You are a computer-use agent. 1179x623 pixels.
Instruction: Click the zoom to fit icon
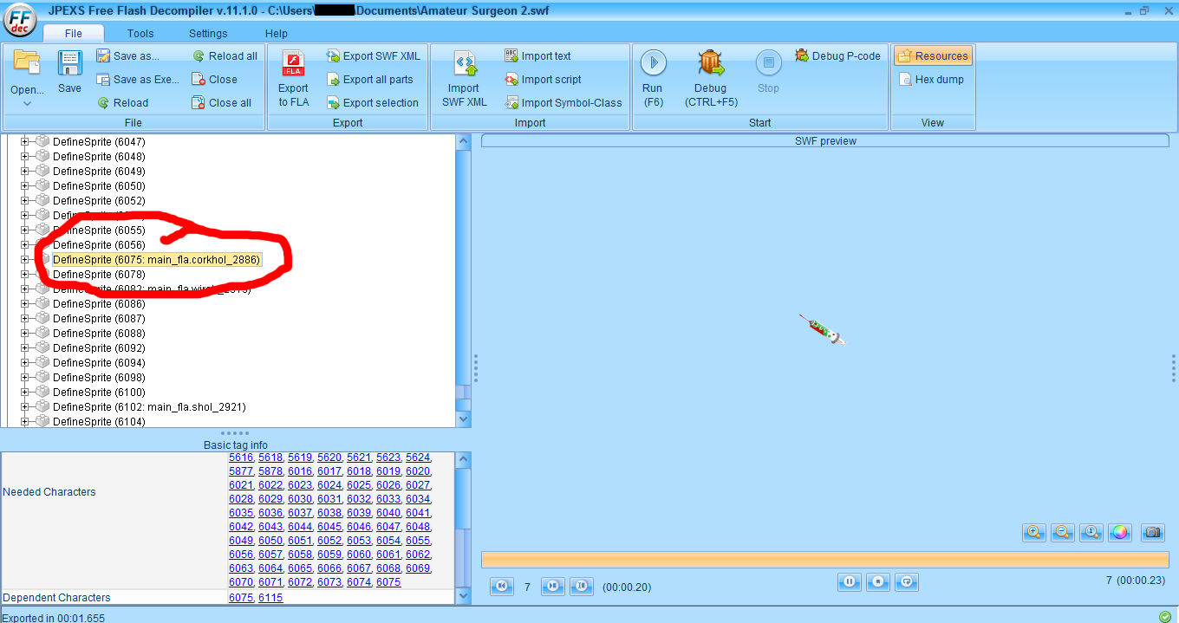coord(1091,532)
